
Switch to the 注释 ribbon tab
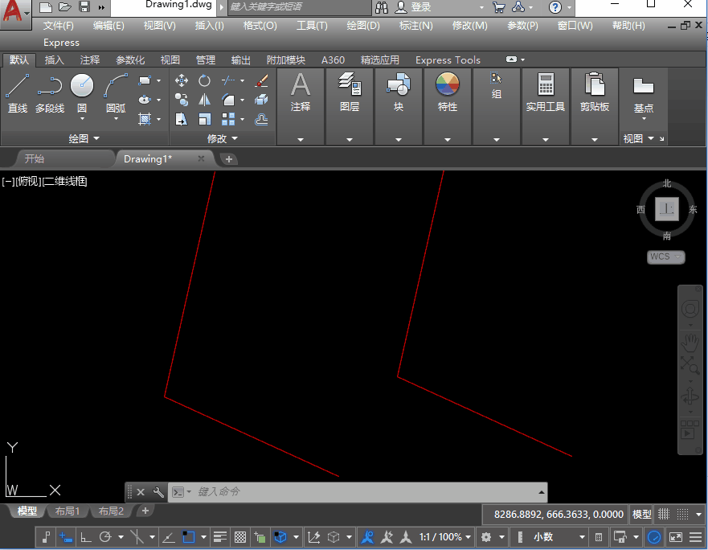[x=90, y=60]
